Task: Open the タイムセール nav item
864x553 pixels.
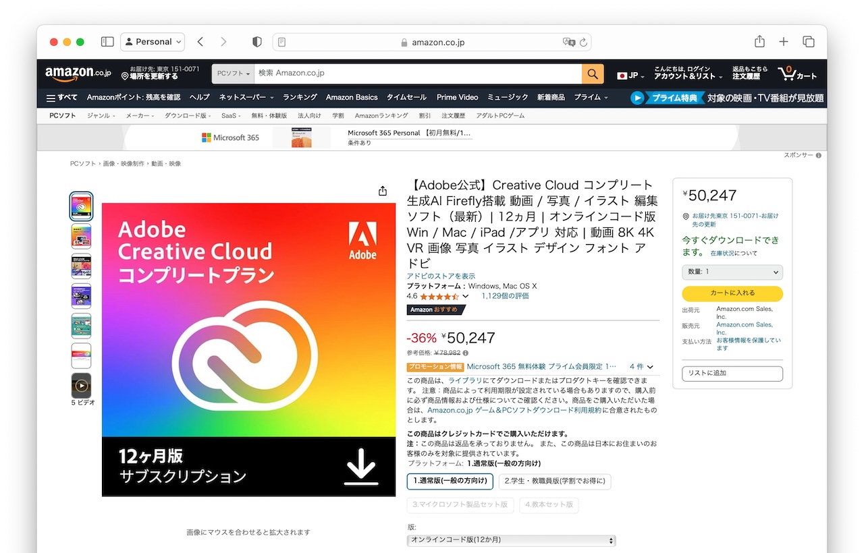Action: (406, 98)
